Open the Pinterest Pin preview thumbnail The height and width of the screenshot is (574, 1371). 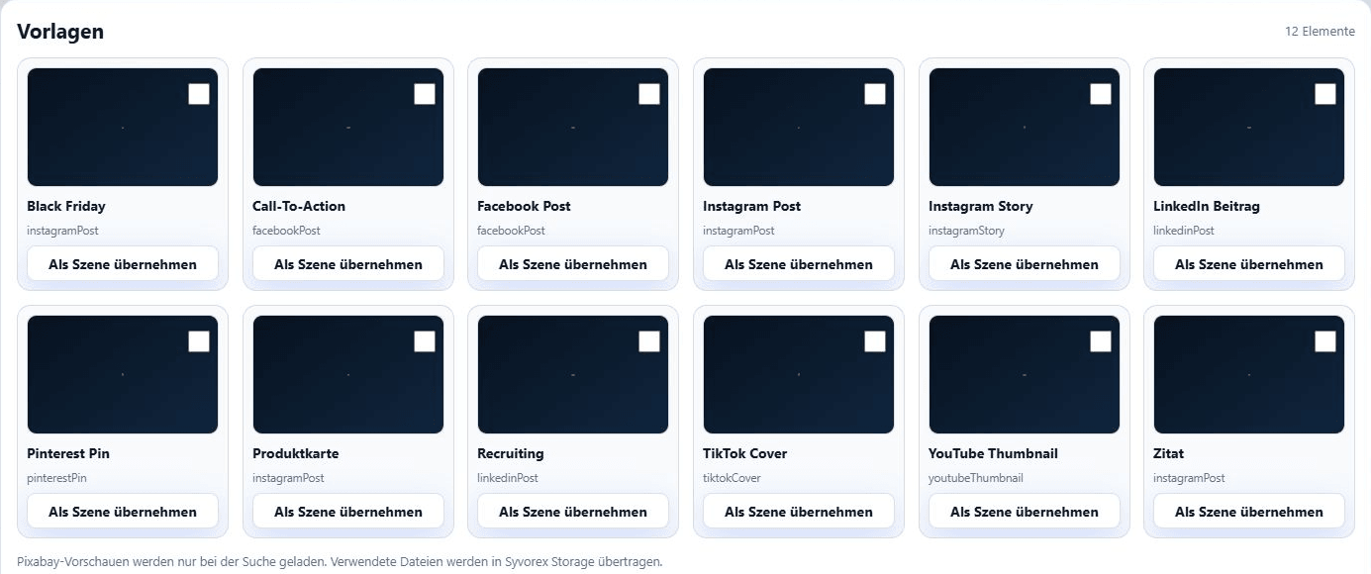(x=123, y=374)
